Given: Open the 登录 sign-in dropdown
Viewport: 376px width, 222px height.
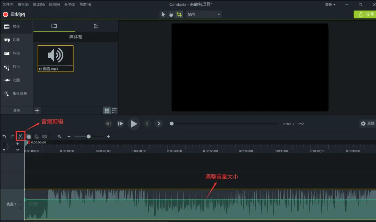Looking at the screenshot, I should pos(330,5).
